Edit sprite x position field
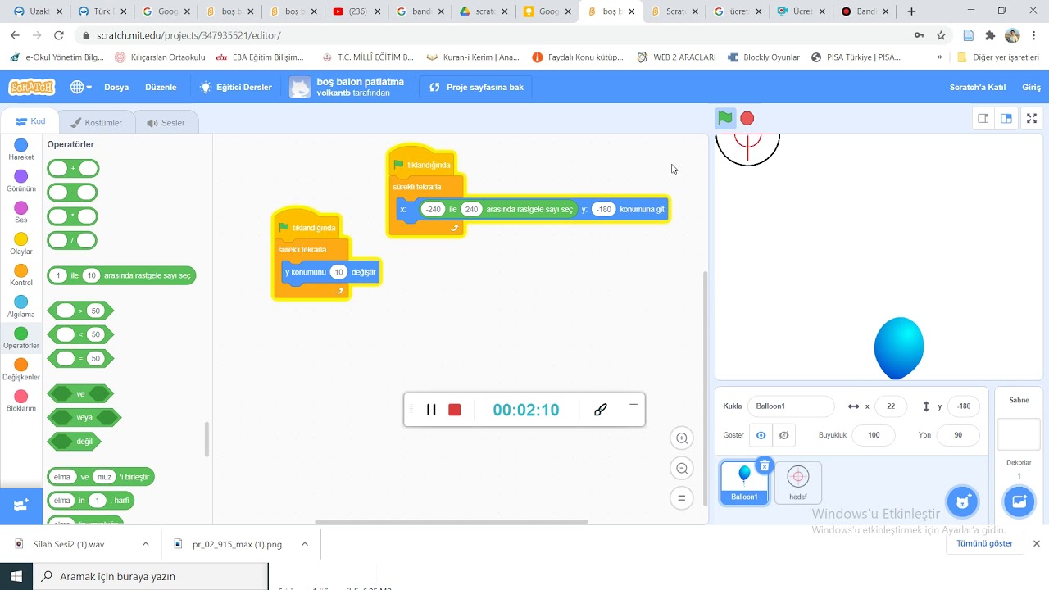 coord(891,406)
